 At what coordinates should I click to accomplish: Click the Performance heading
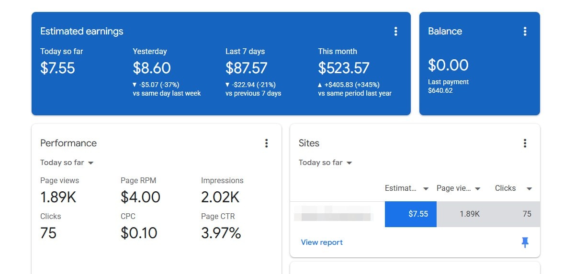click(68, 143)
